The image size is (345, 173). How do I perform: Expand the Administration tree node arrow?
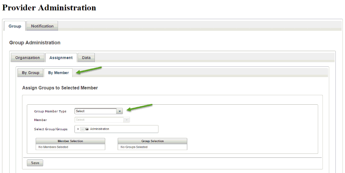(78, 129)
